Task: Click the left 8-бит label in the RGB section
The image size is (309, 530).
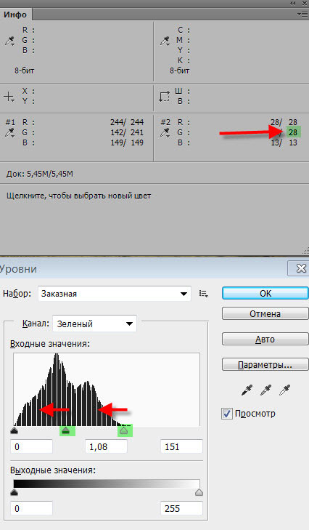Action: (24, 71)
